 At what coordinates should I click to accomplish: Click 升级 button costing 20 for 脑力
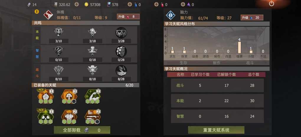coord(252,18)
